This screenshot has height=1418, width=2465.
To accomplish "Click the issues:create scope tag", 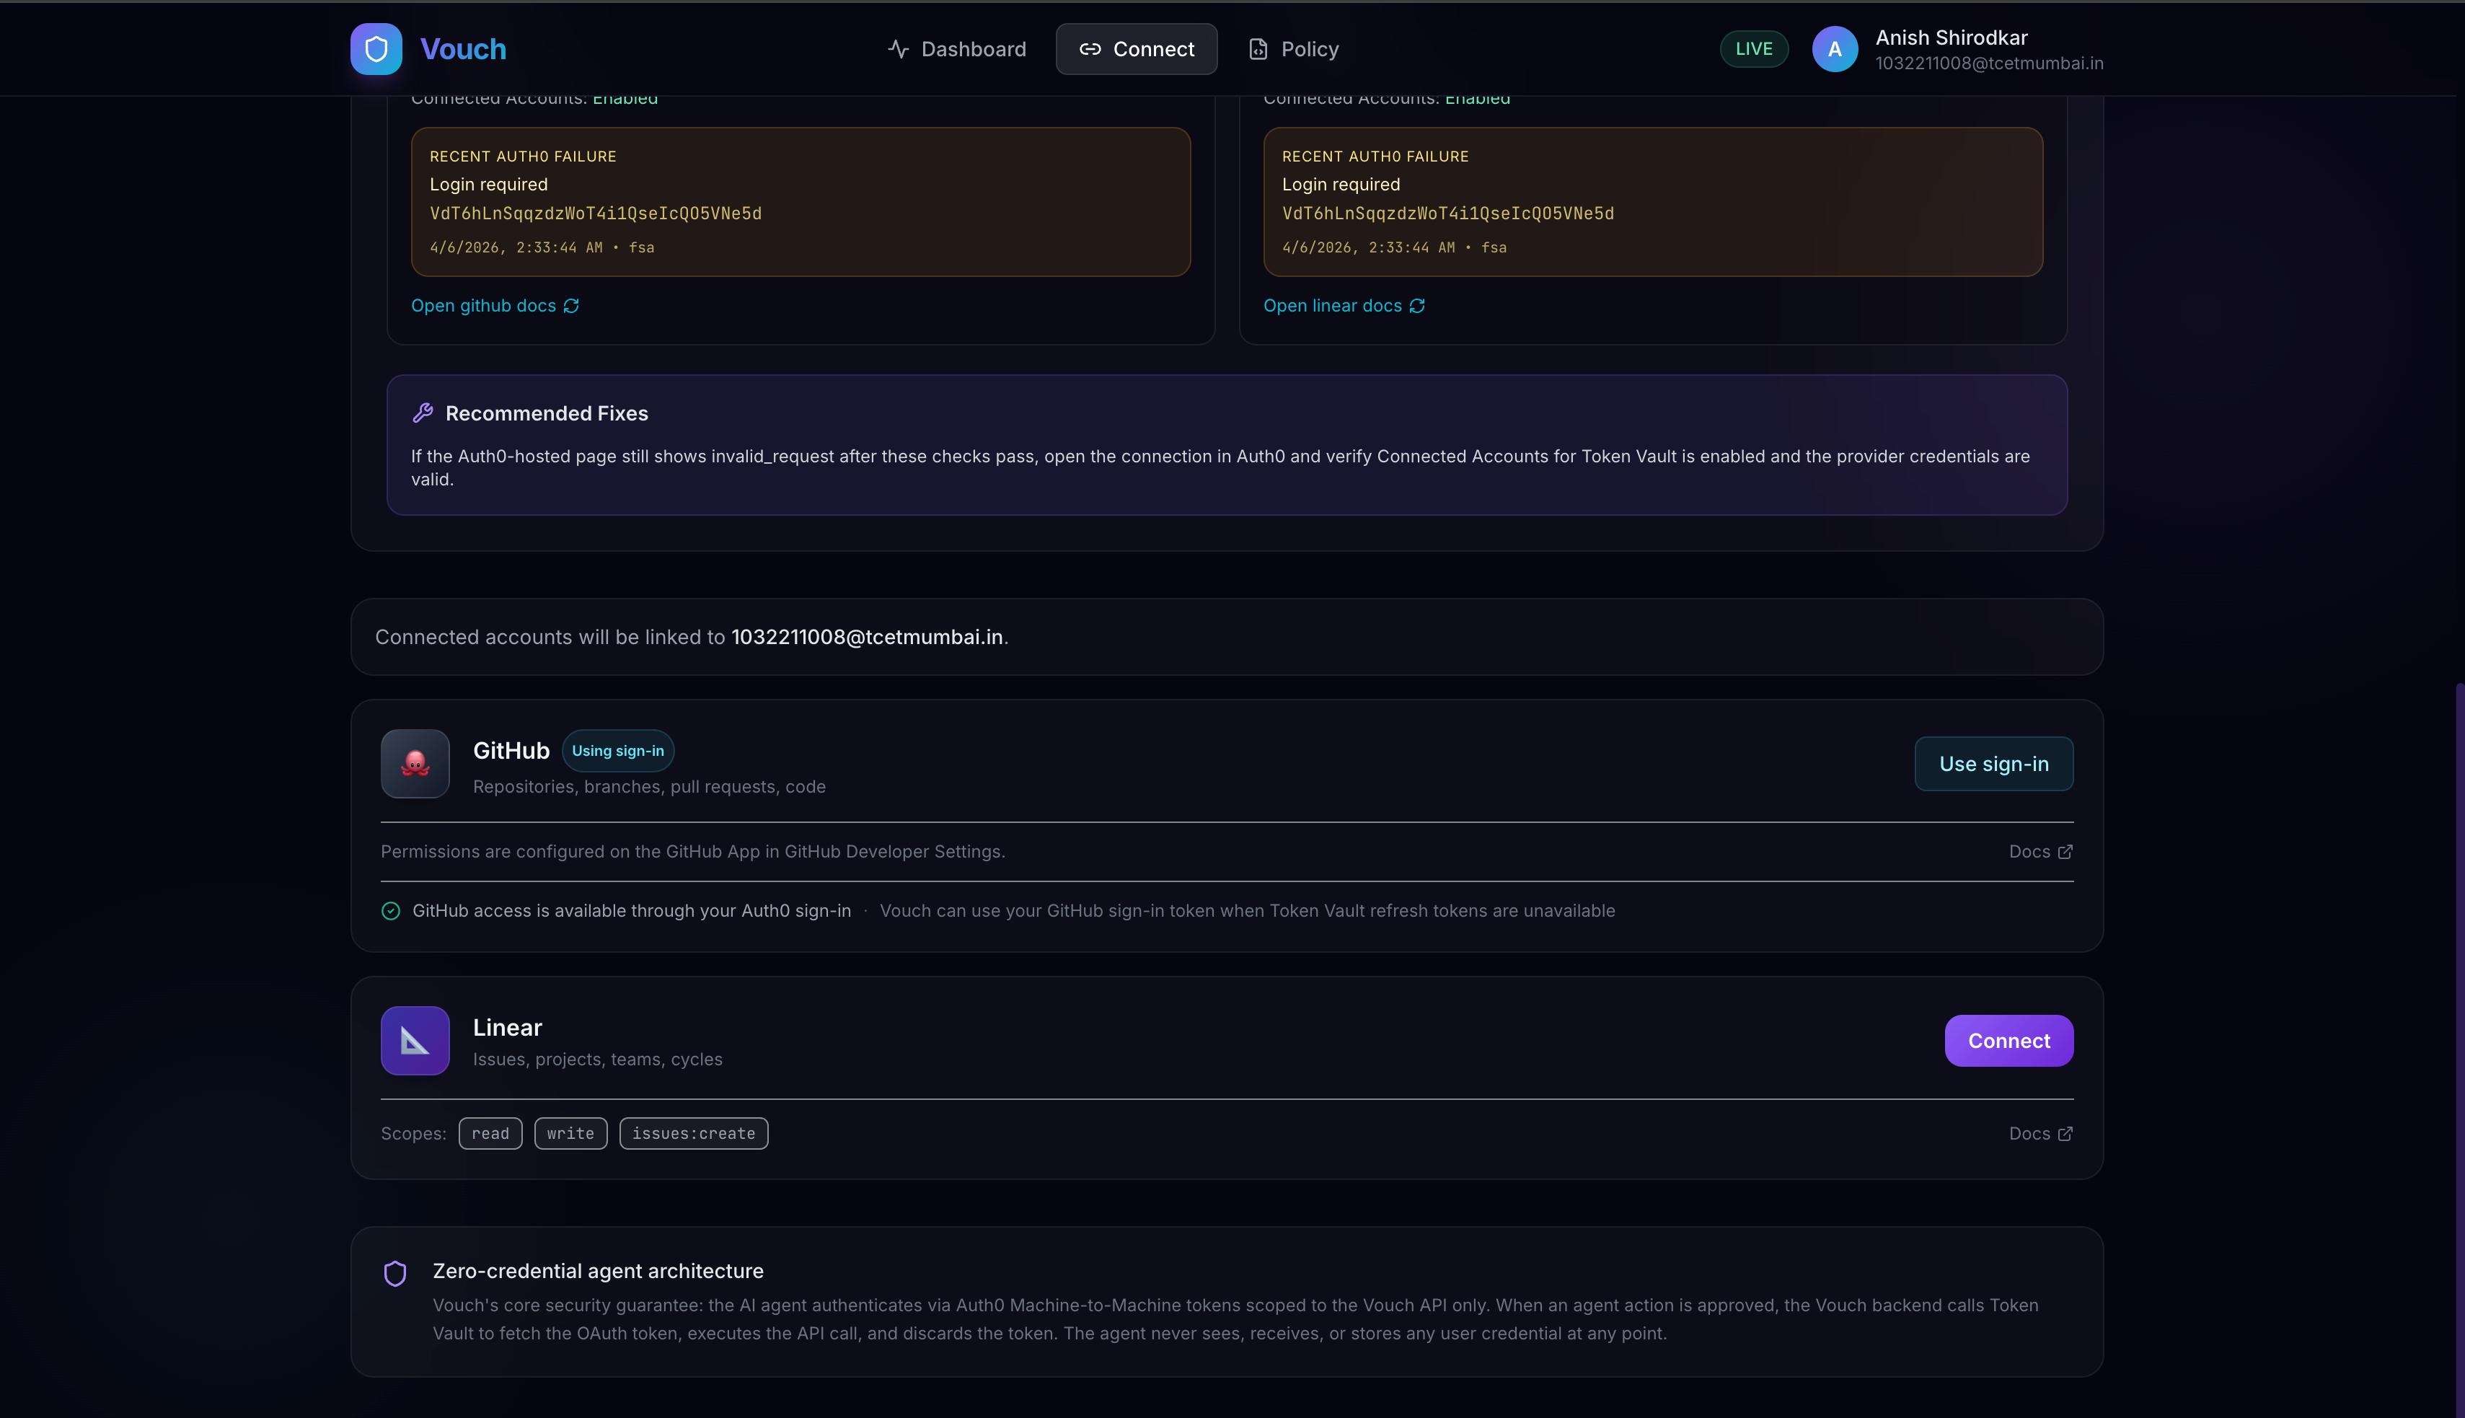I will click(693, 1134).
